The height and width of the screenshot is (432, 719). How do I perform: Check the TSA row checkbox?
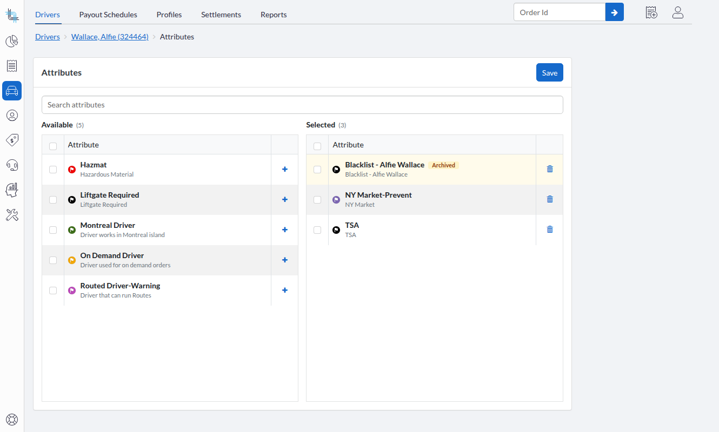tap(317, 230)
